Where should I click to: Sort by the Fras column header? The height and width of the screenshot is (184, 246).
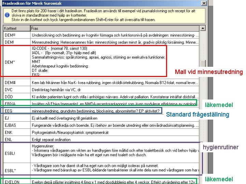tap(115, 28)
